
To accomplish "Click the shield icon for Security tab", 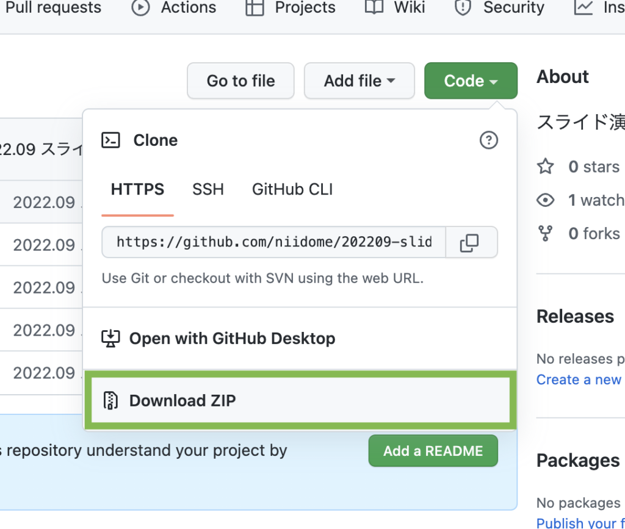I will coord(463,8).
